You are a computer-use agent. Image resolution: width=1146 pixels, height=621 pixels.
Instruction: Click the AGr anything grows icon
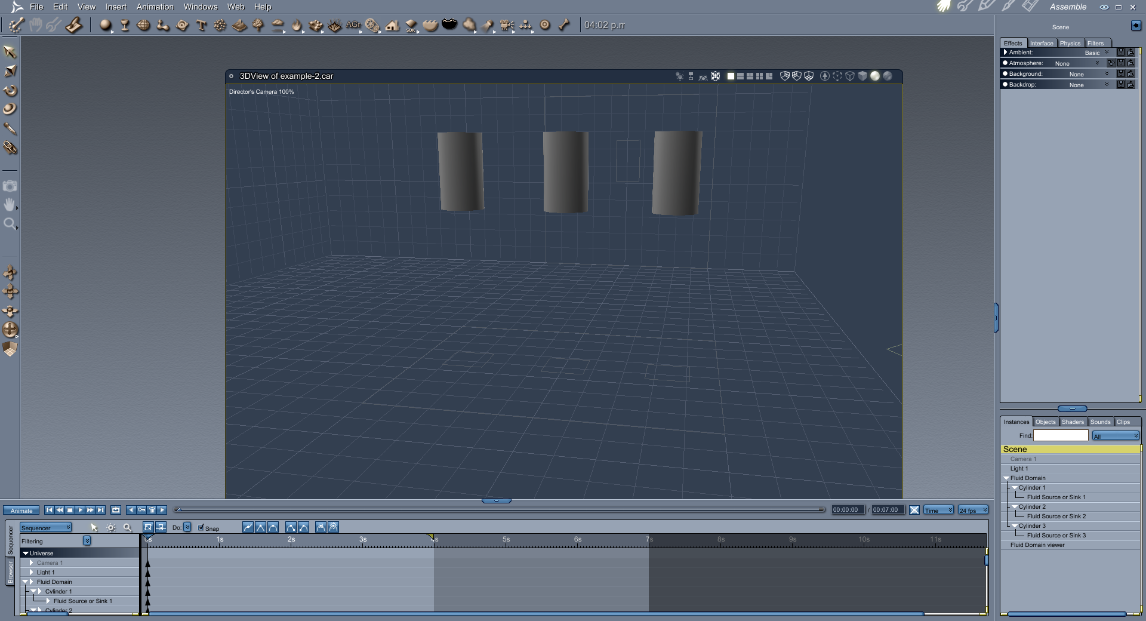click(x=353, y=25)
